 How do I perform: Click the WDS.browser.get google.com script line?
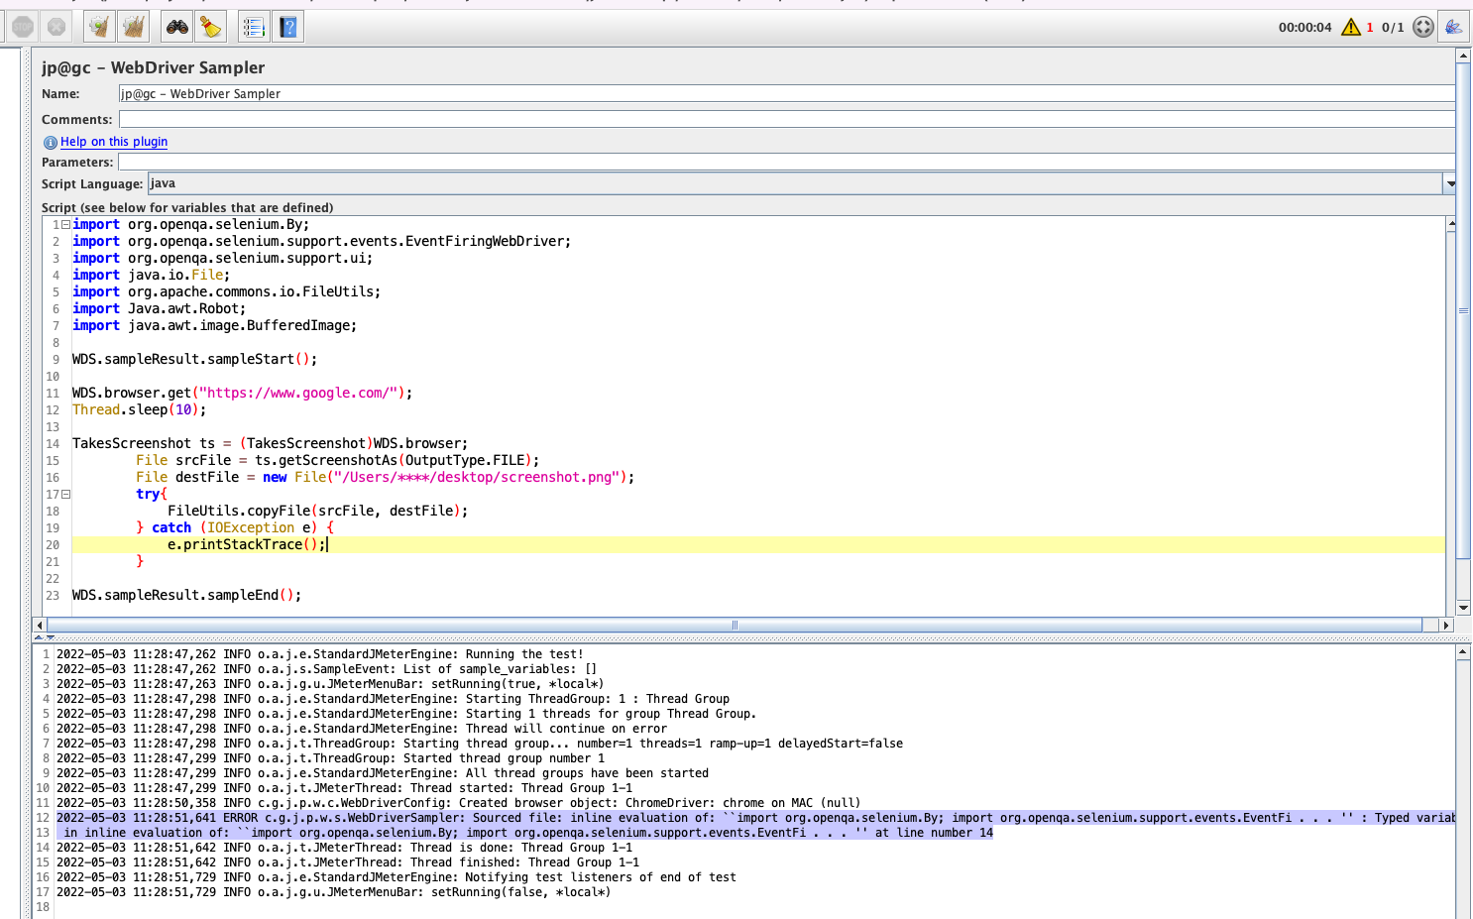[242, 393]
